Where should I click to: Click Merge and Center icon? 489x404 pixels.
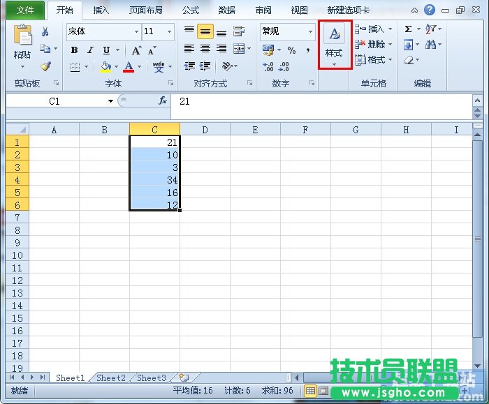pos(239,49)
